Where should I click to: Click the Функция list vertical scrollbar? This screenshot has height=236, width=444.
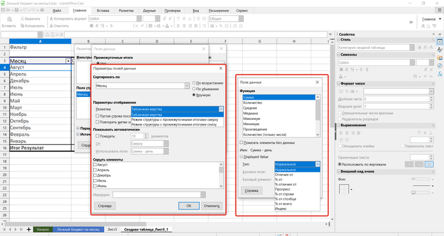[318, 116]
